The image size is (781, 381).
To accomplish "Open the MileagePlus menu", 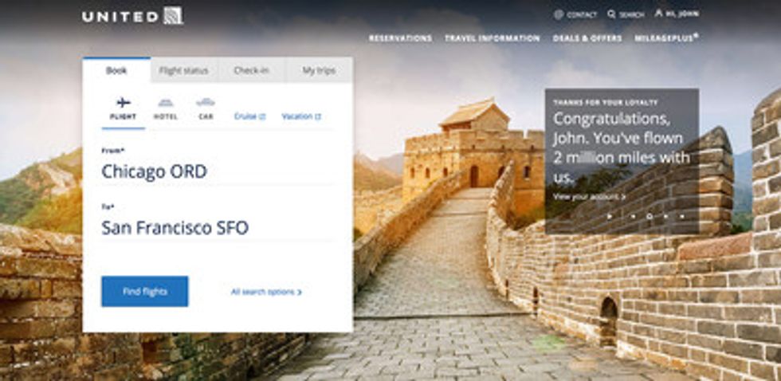I will (x=666, y=37).
